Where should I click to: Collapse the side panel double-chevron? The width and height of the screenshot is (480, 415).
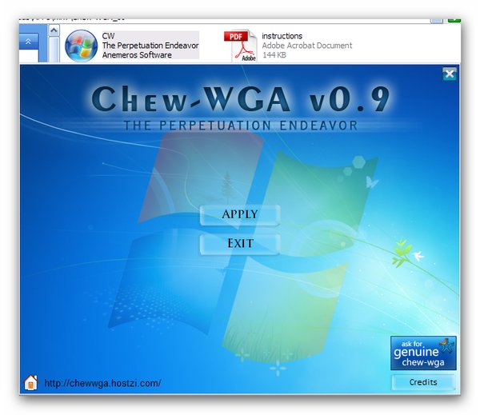pyautogui.click(x=28, y=42)
